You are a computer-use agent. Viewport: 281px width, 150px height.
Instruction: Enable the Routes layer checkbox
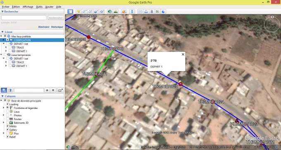tap(7, 119)
